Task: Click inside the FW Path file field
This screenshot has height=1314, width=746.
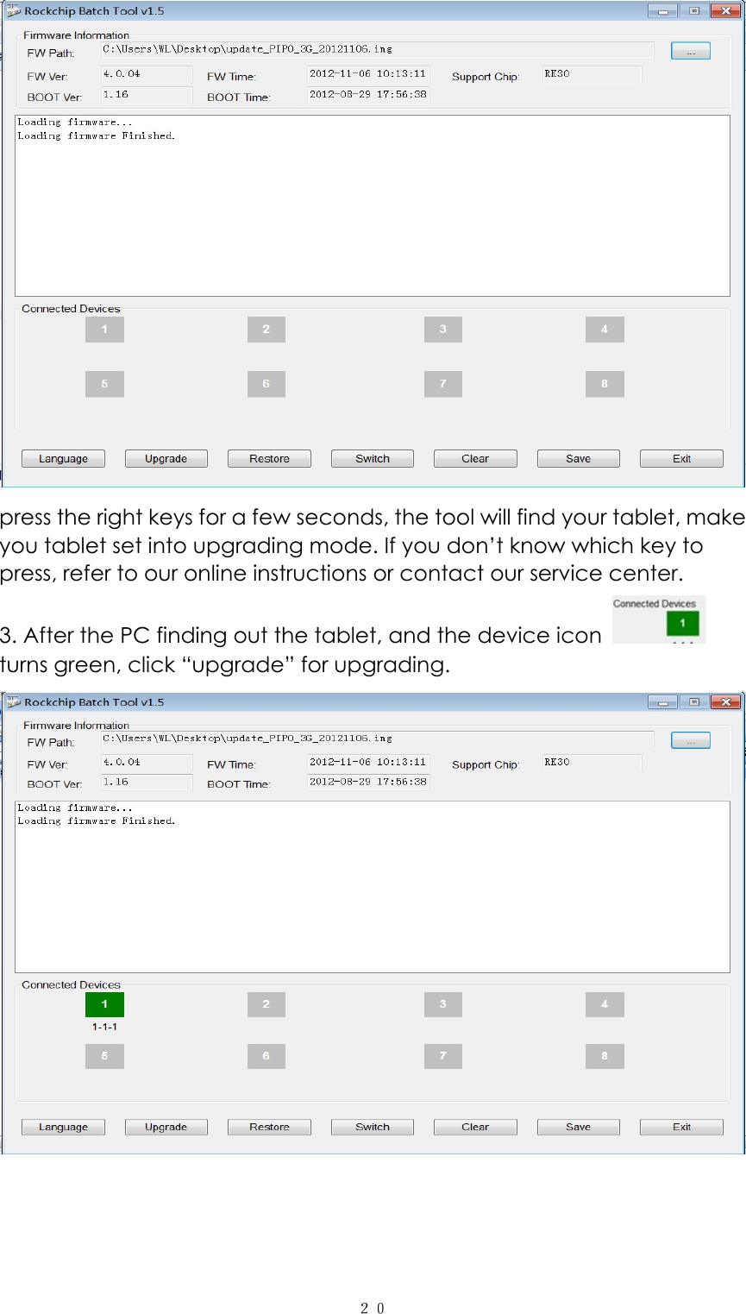Action: tap(375, 50)
